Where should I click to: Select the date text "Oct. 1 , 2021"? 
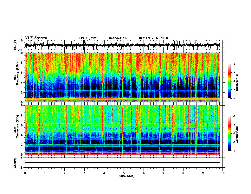point(88,38)
